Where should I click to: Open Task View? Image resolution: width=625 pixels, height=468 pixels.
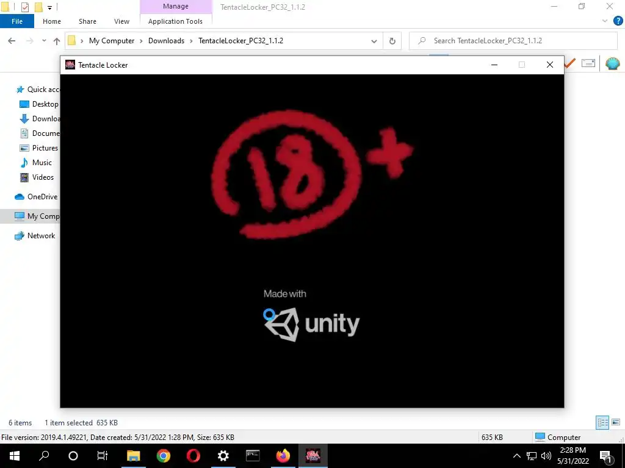[103, 456]
